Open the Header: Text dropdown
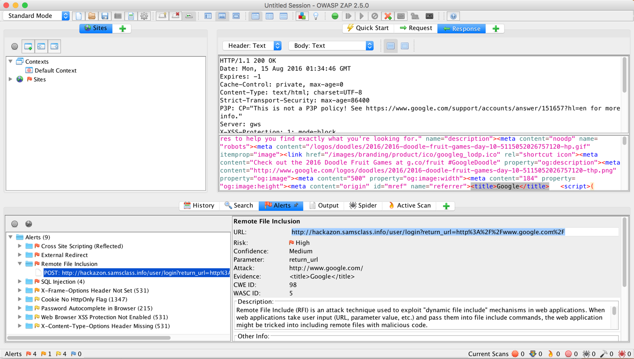The width and height of the screenshot is (634, 359). [x=252, y=46]
